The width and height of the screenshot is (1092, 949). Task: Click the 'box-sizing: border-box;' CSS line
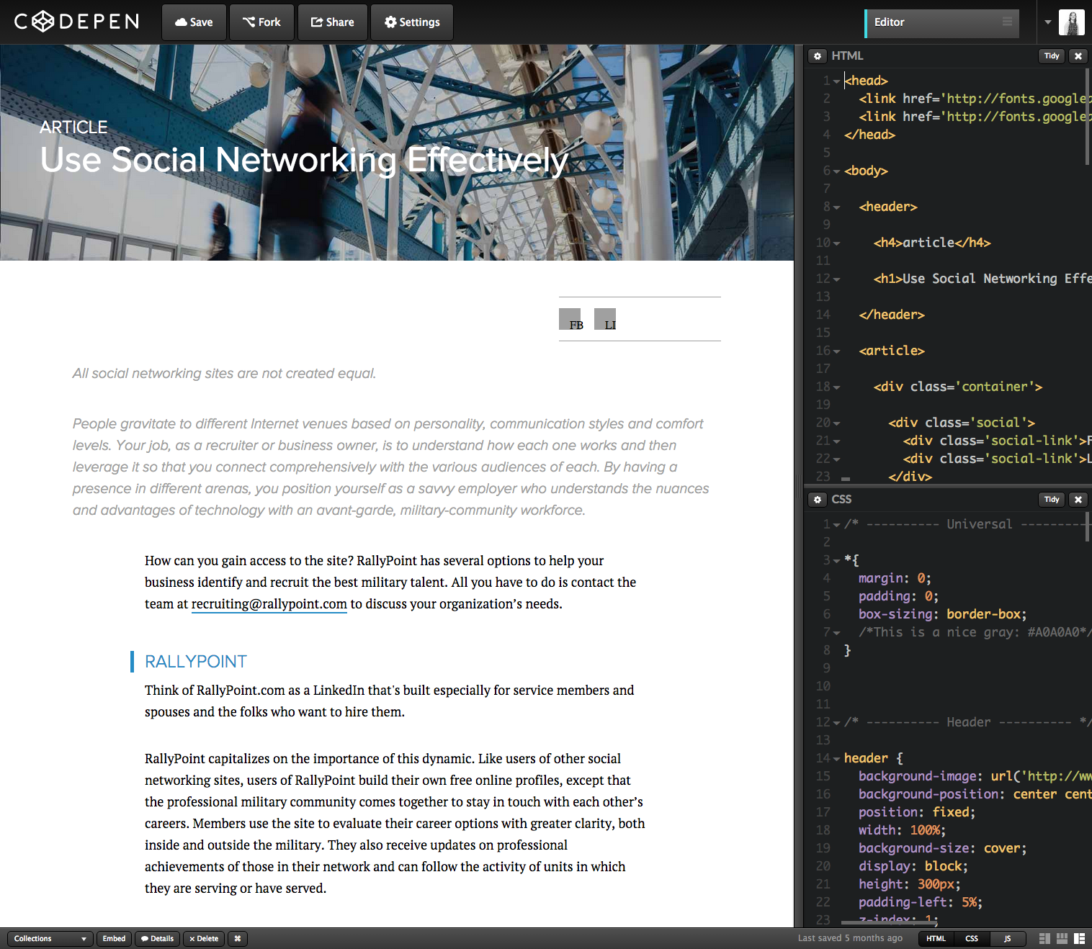pyautogui.click(x=942, y=615)
